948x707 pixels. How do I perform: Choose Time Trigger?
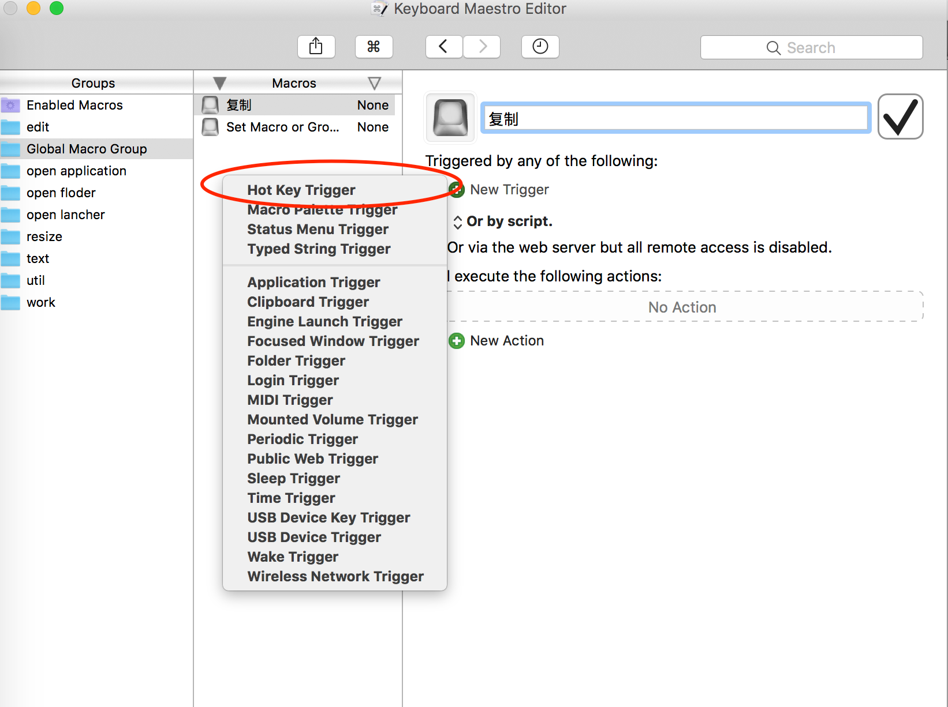coord(335,498)
